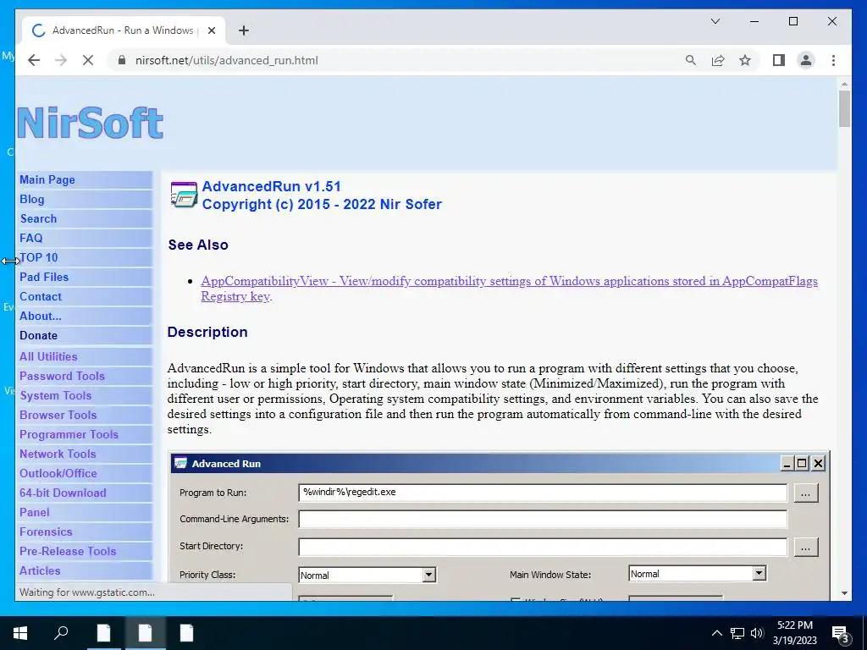Open System Tools category
The width and height of the screenshot is (867, 650).
pos(56,395)
